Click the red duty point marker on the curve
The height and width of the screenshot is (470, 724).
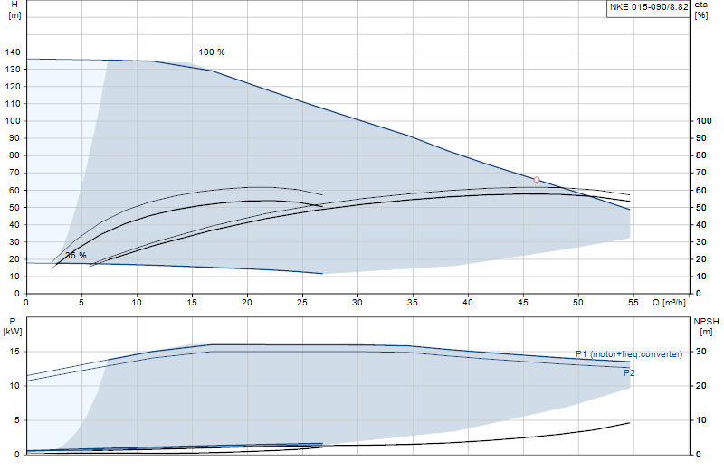537,180
